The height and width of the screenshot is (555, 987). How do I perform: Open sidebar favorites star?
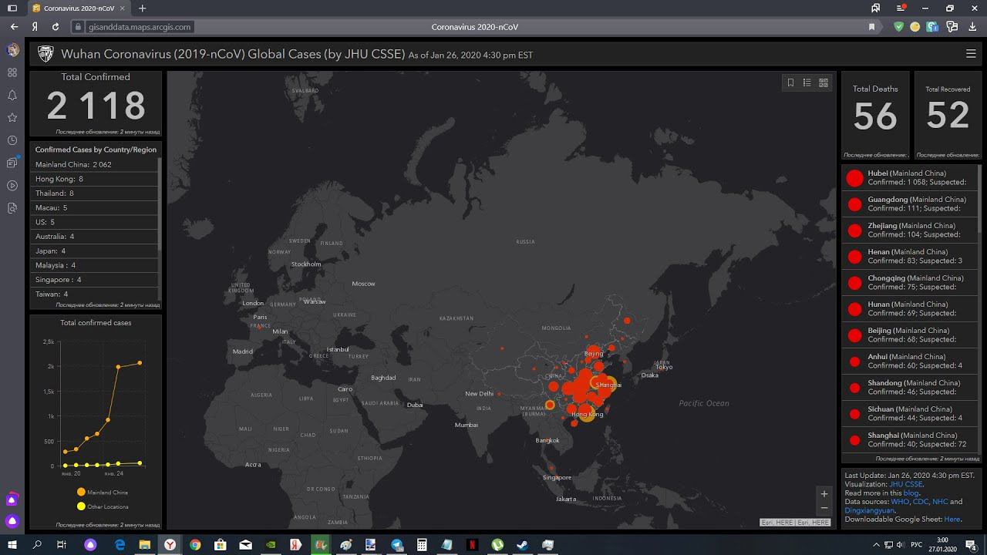pyautogui.click(x=12, y=118)
